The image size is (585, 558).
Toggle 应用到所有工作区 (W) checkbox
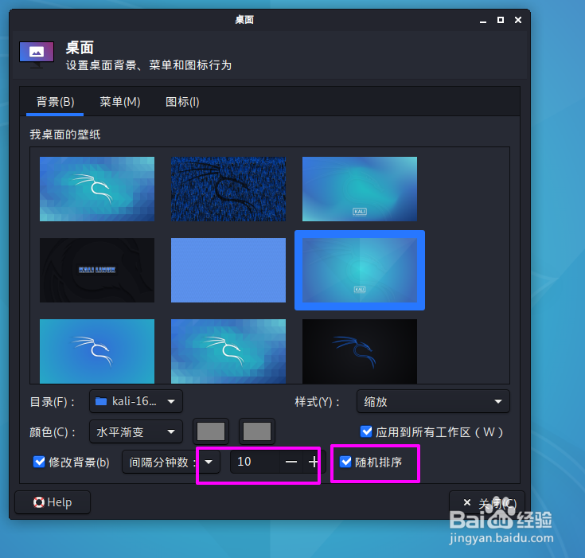point(366,432)
